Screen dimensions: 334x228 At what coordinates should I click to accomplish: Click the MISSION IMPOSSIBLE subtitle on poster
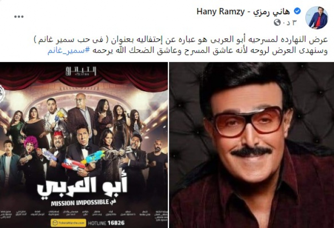coord(83,202)
